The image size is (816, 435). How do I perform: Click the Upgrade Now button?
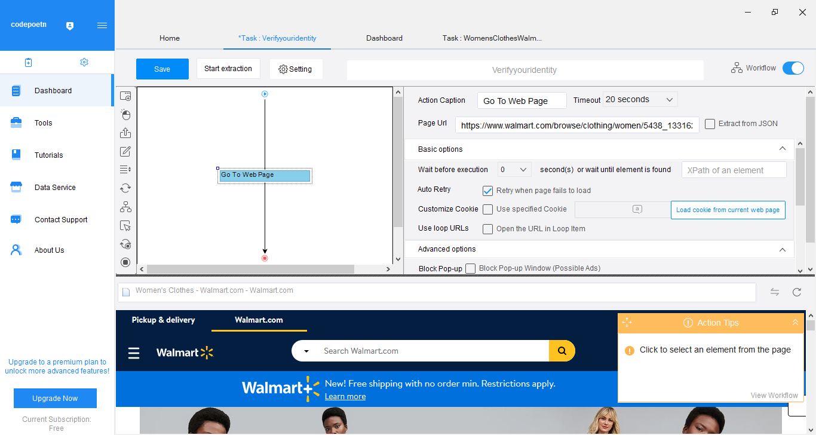click(55, 398)
